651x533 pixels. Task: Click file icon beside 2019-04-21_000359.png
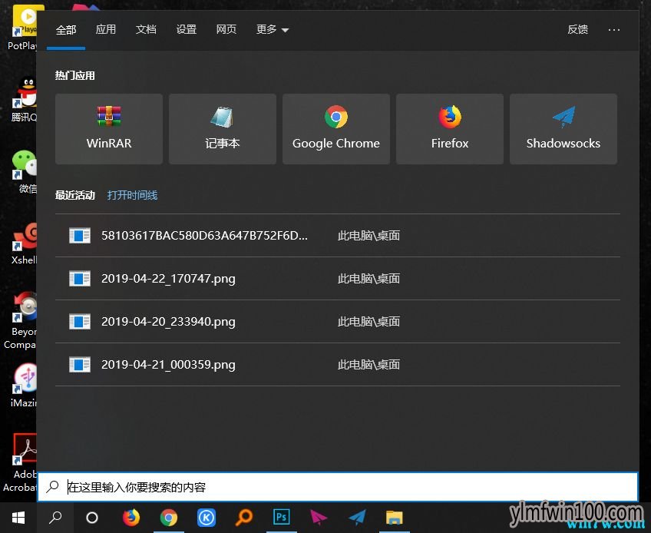point(80,364)
